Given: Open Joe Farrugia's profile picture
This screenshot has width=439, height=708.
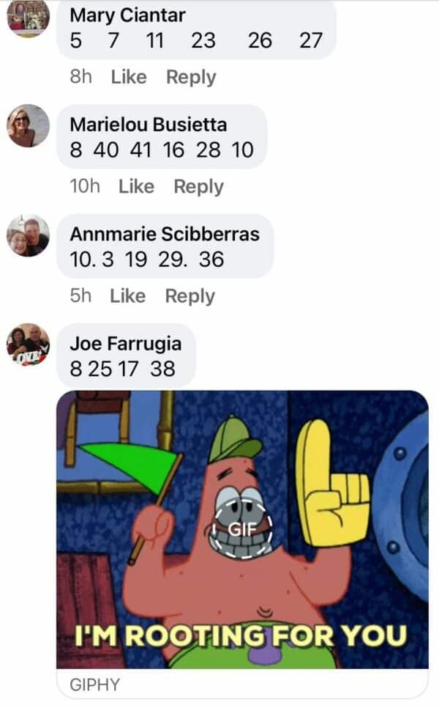Looking at the screenshot, I should pyautogui.click(x=28, y=344).
